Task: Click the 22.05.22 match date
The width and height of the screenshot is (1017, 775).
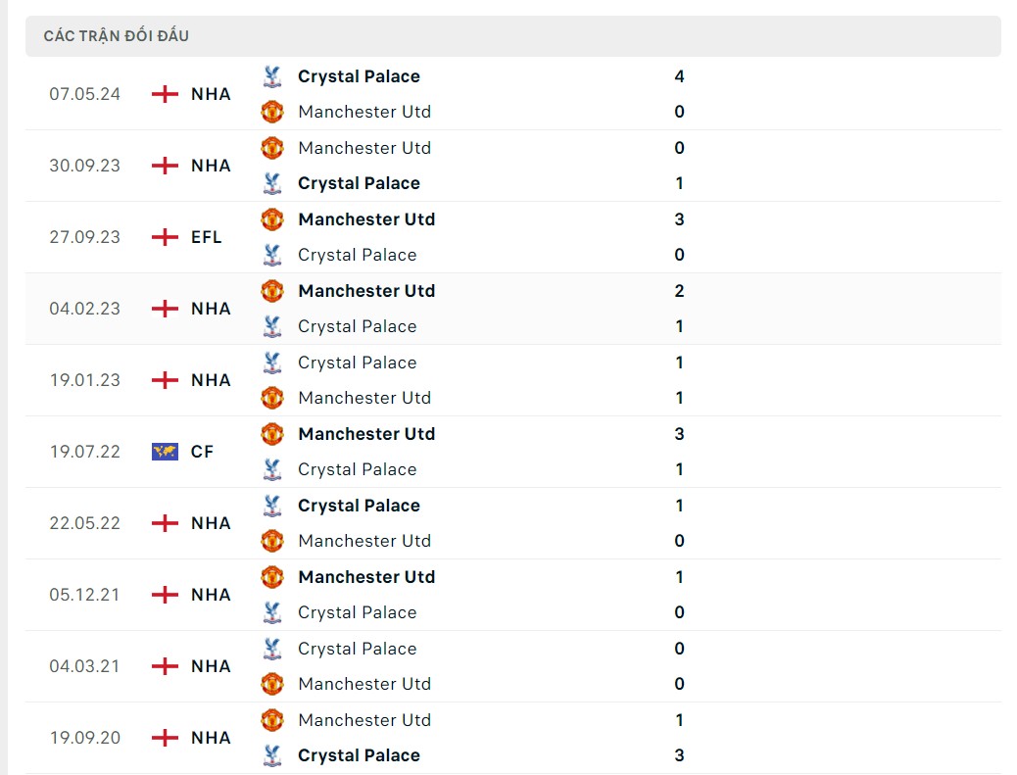Action: click(85, 523)
